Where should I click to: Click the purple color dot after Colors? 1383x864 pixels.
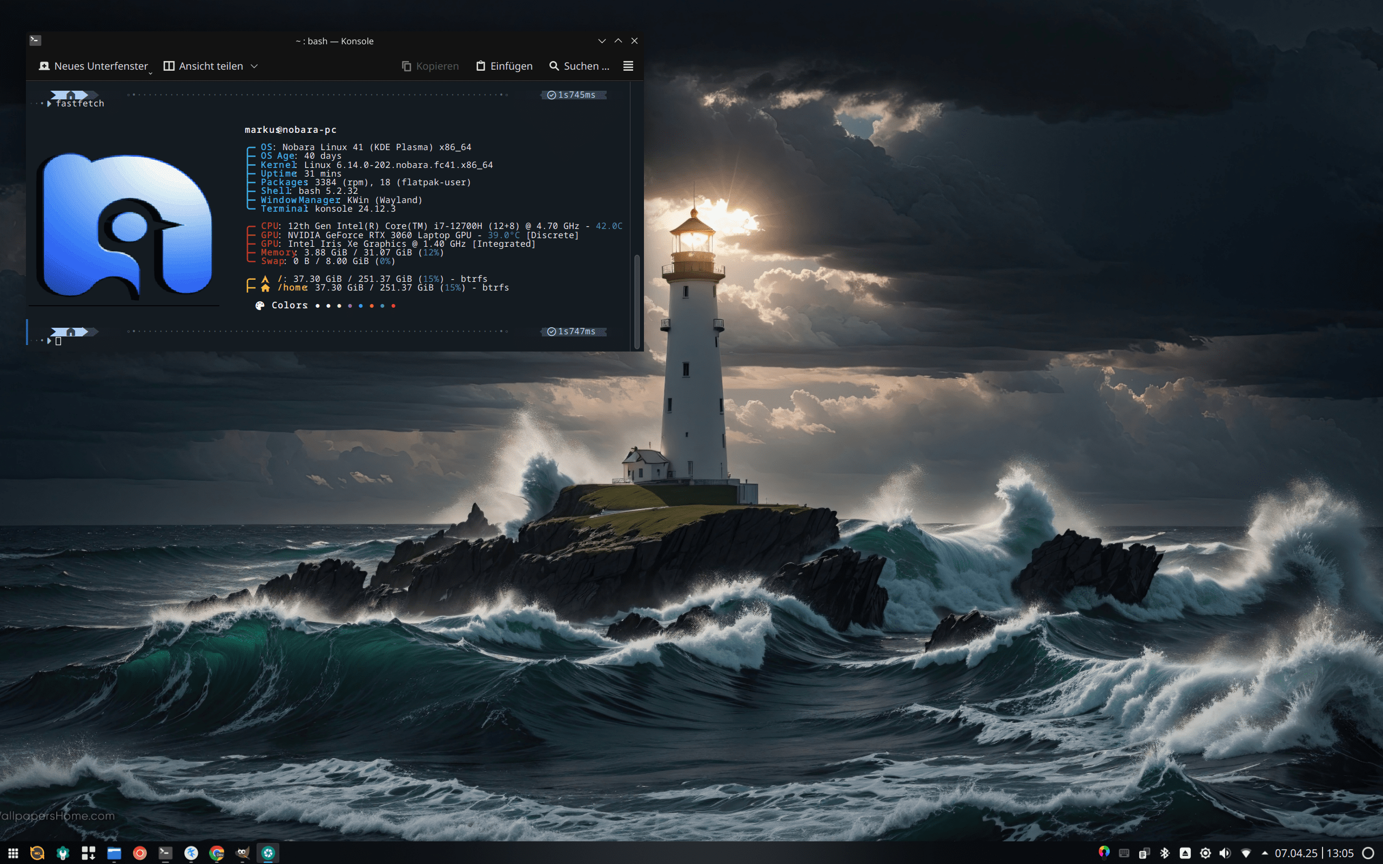[350, 306]
